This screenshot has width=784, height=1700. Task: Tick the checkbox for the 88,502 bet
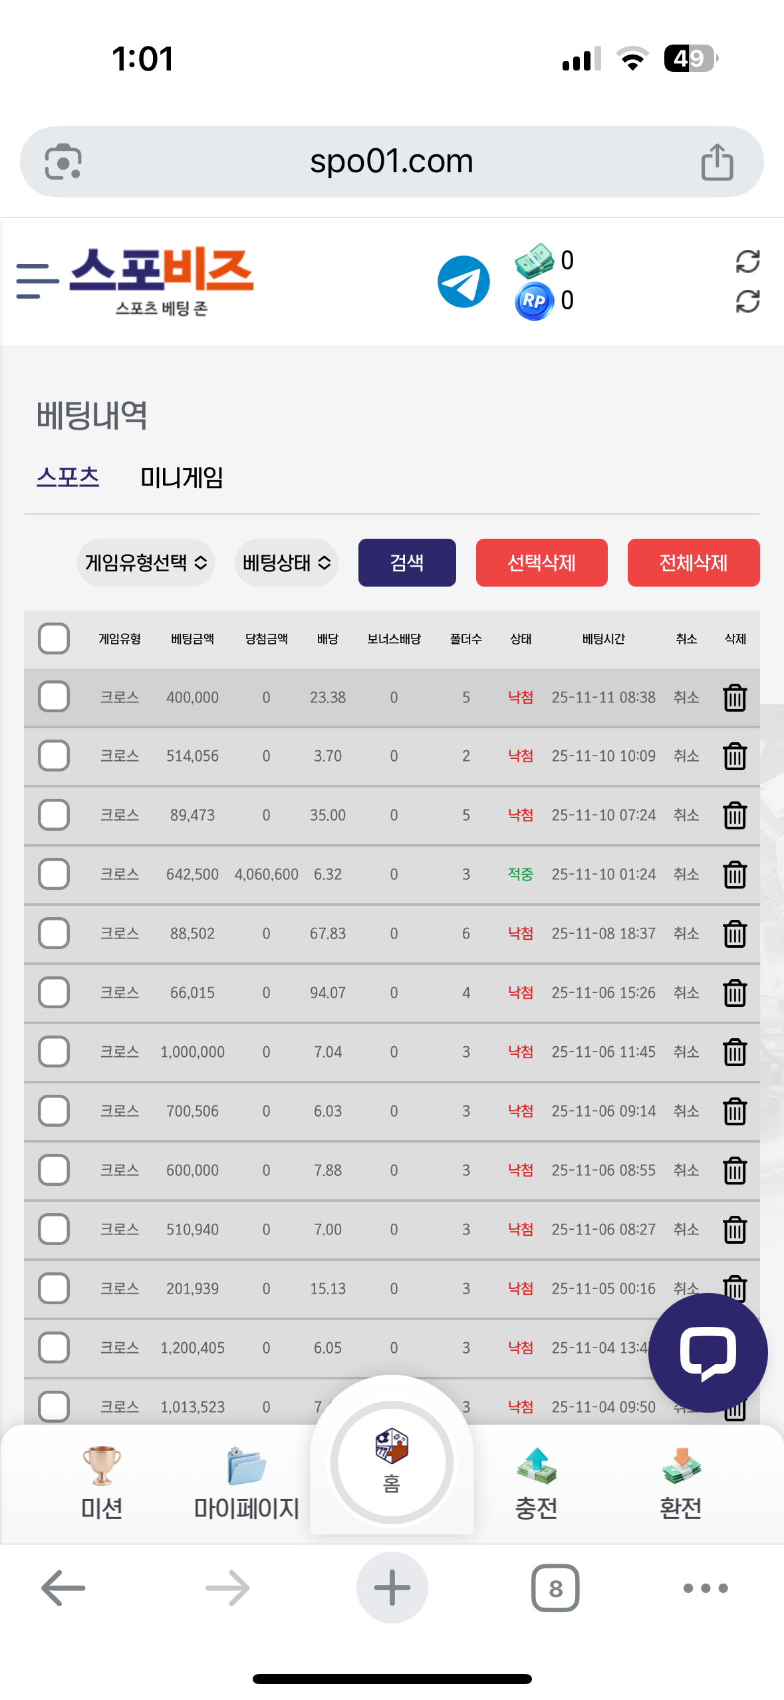tap(54, 933)
